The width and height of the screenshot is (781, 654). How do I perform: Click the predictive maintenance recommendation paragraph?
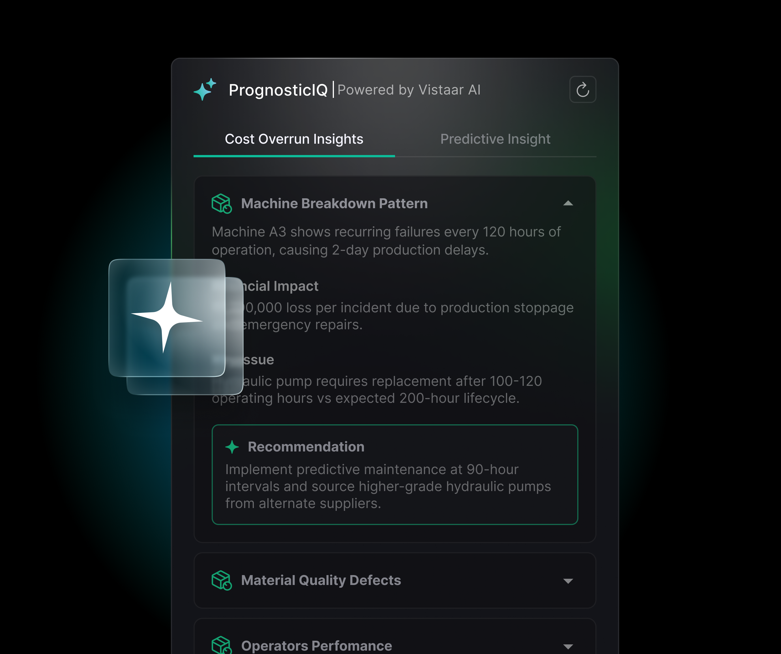[388, 486]
